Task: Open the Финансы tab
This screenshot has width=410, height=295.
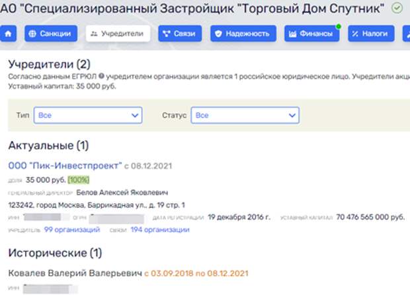Action: pyautogui.click(x=311, y=34)
